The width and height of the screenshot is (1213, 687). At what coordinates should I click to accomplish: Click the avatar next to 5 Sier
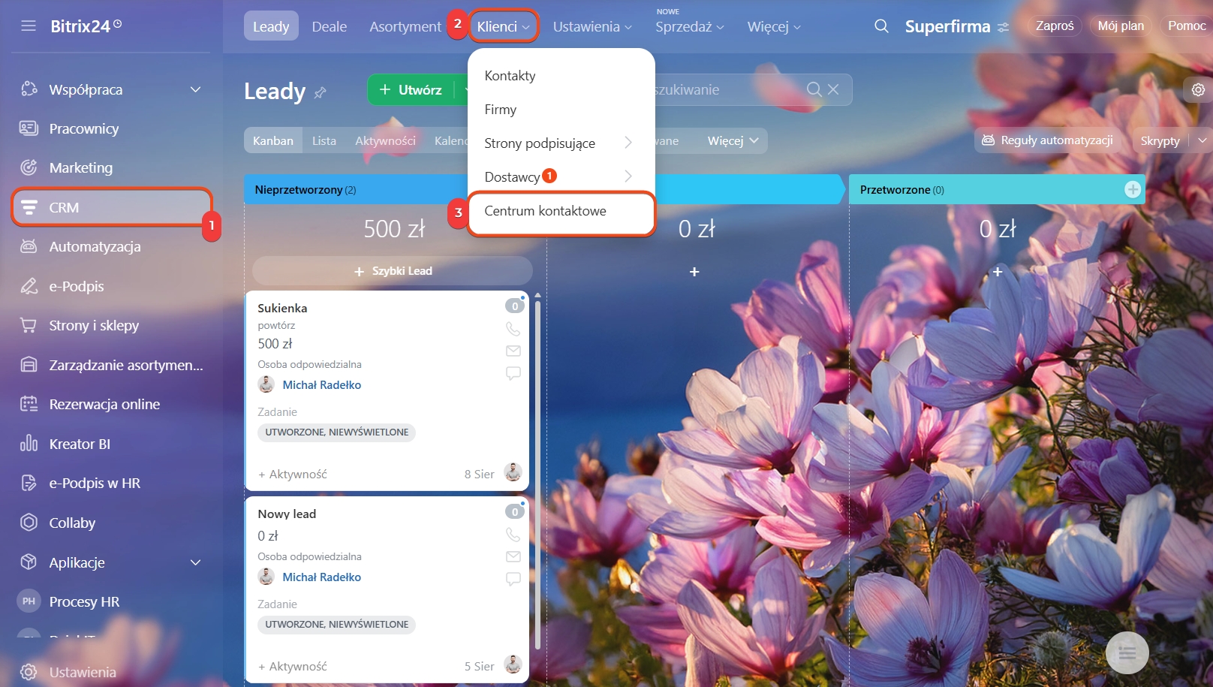pyautogui.click(x=513, y=664)
